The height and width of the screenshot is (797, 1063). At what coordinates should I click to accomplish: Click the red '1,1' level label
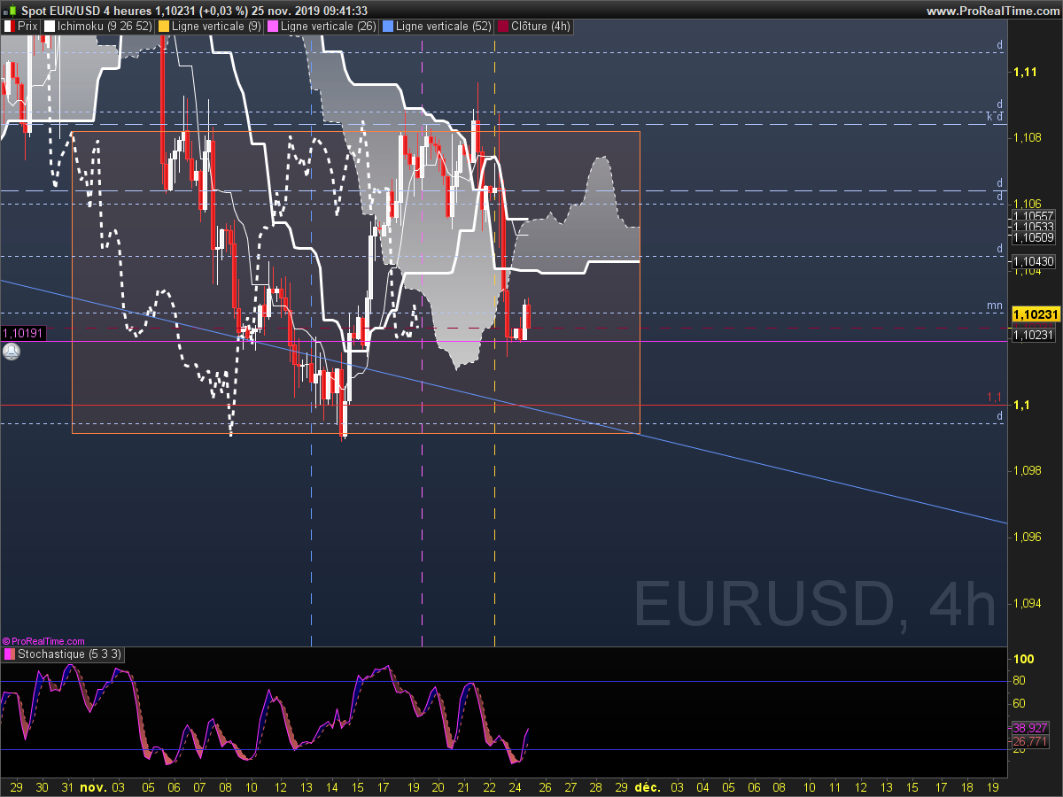[995, 397]
